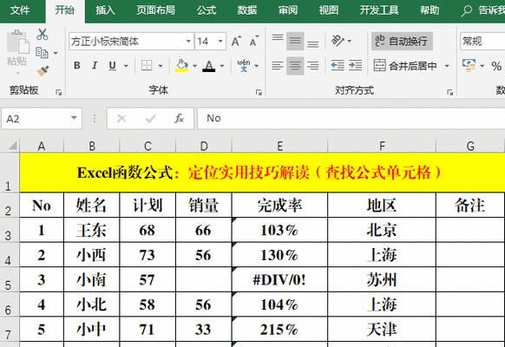Click the Cut scissors icon
Image resolution: width=505 pixels, height=347 pixels.
pos(43,34)
